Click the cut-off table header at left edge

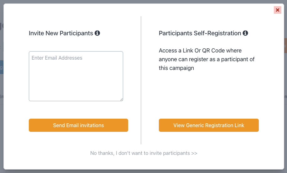(x=1, y=96)
